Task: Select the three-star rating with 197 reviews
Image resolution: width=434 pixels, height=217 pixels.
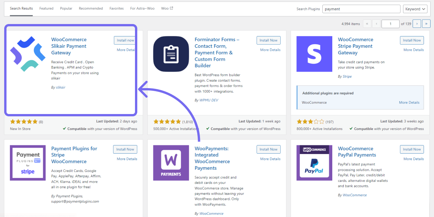Action: pos(310,122)
